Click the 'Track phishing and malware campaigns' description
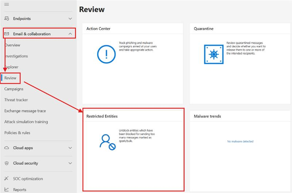 pos(138,46)
